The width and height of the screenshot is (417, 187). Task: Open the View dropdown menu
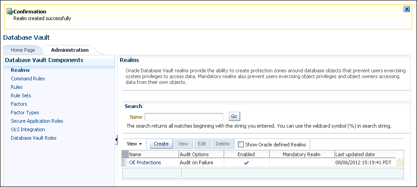(134, 144)
